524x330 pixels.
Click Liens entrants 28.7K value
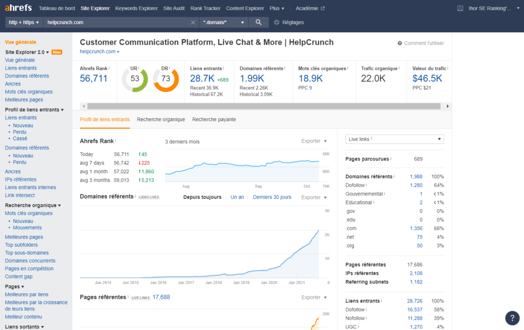202,78
